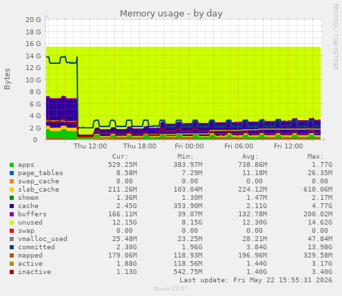Click the '2 G' y-axis tick label
The width and height of the screenshot is (342, 296).
point(35,128)
